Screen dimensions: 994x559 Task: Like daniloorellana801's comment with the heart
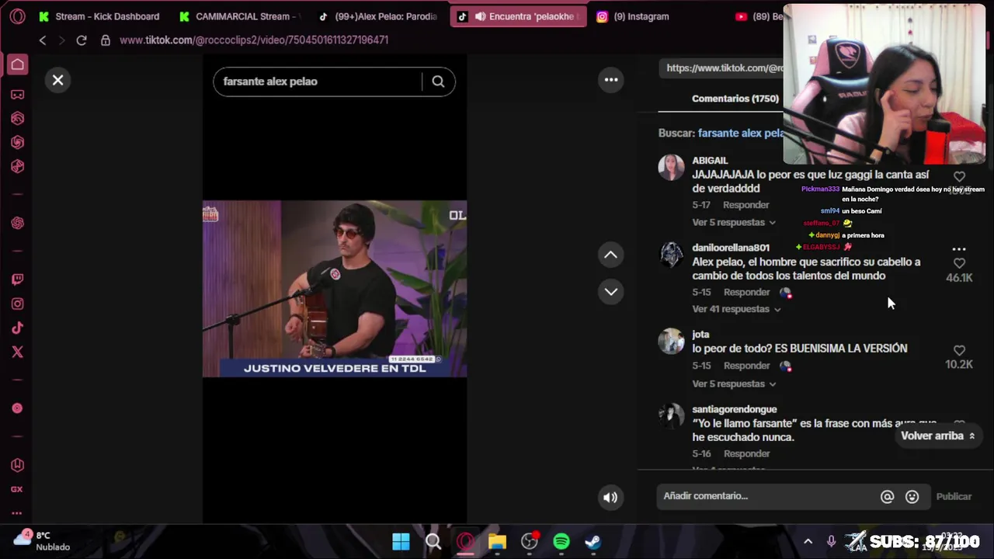point(959,263)
